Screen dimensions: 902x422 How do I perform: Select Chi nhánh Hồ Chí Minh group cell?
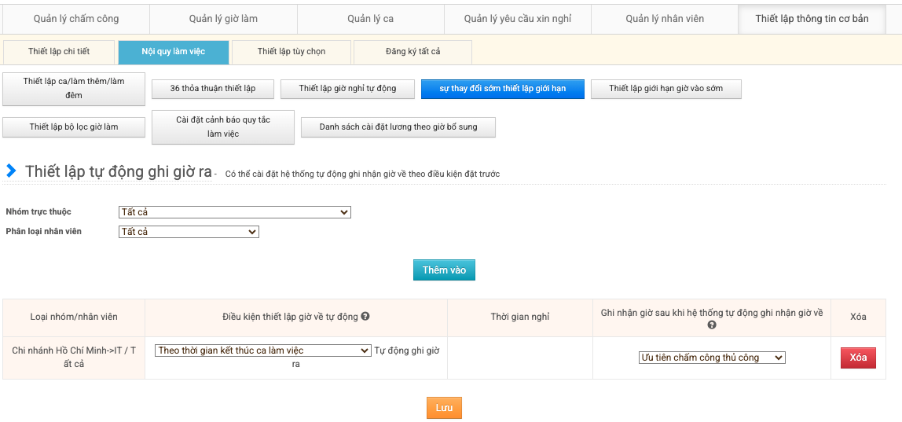click(x=74, y=358)
